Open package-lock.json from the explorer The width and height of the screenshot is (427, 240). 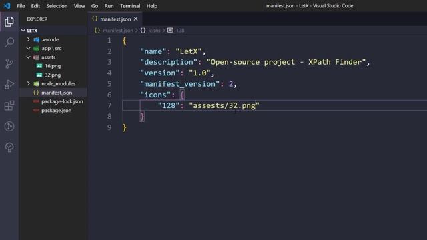click(x=62, y=101)
